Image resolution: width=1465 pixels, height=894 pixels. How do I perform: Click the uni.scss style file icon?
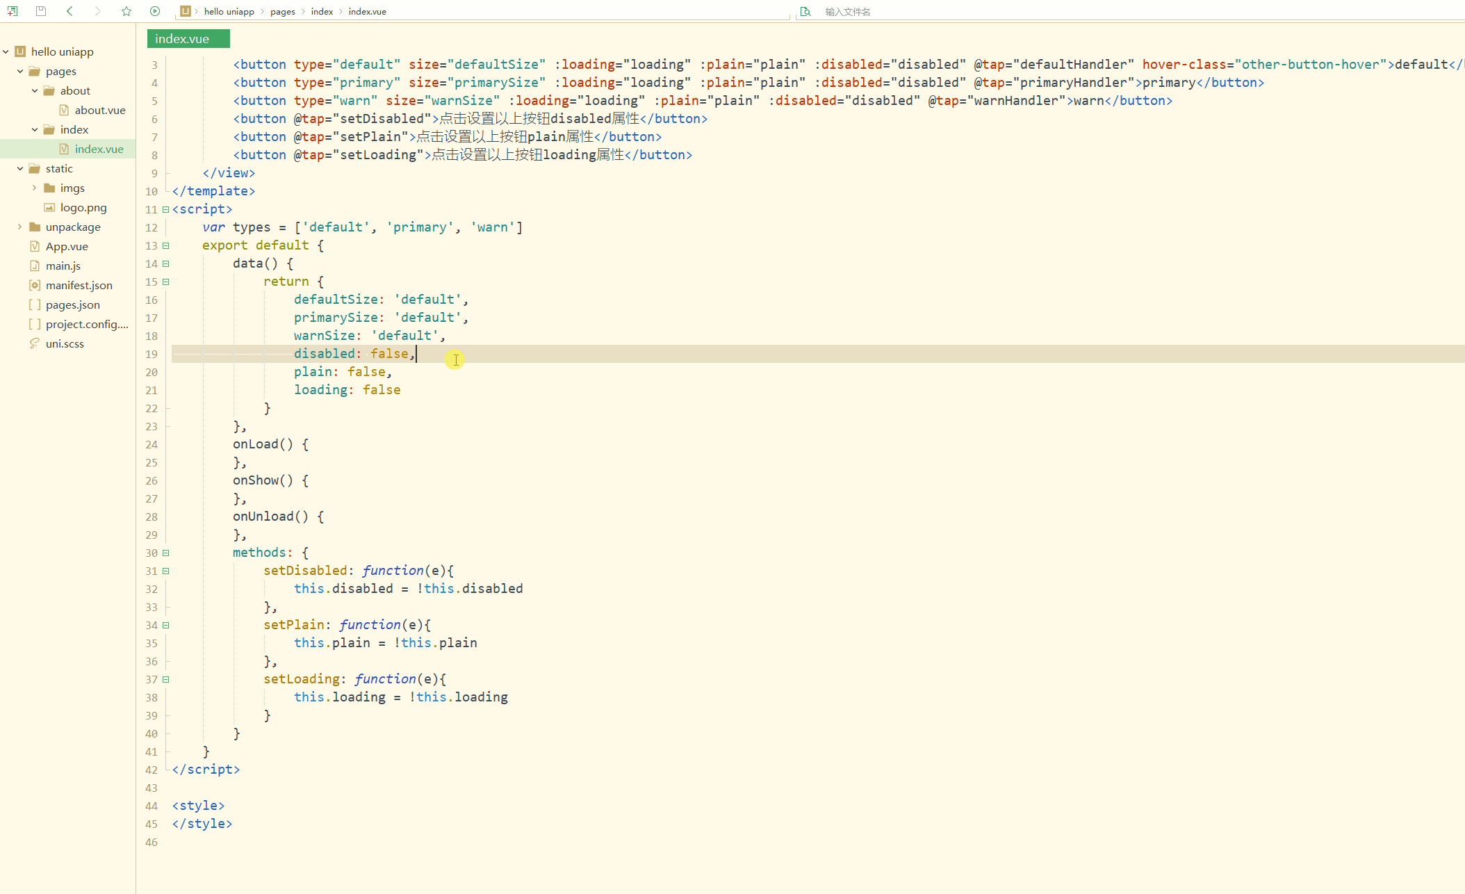tap(35, 343)
